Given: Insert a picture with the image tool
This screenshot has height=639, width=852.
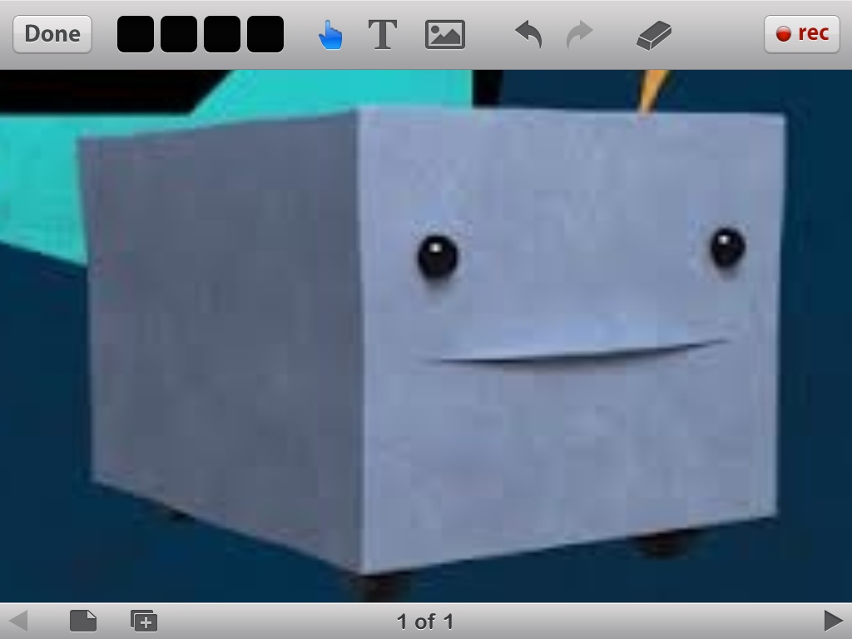Looking at the screenshot, I should [445, 35].
